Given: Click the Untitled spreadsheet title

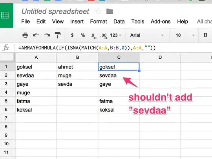Looking at the screenshot, I should point(55,11).
